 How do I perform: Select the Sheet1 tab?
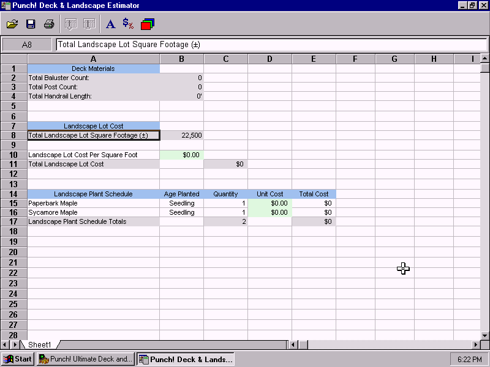pos(40,344)
